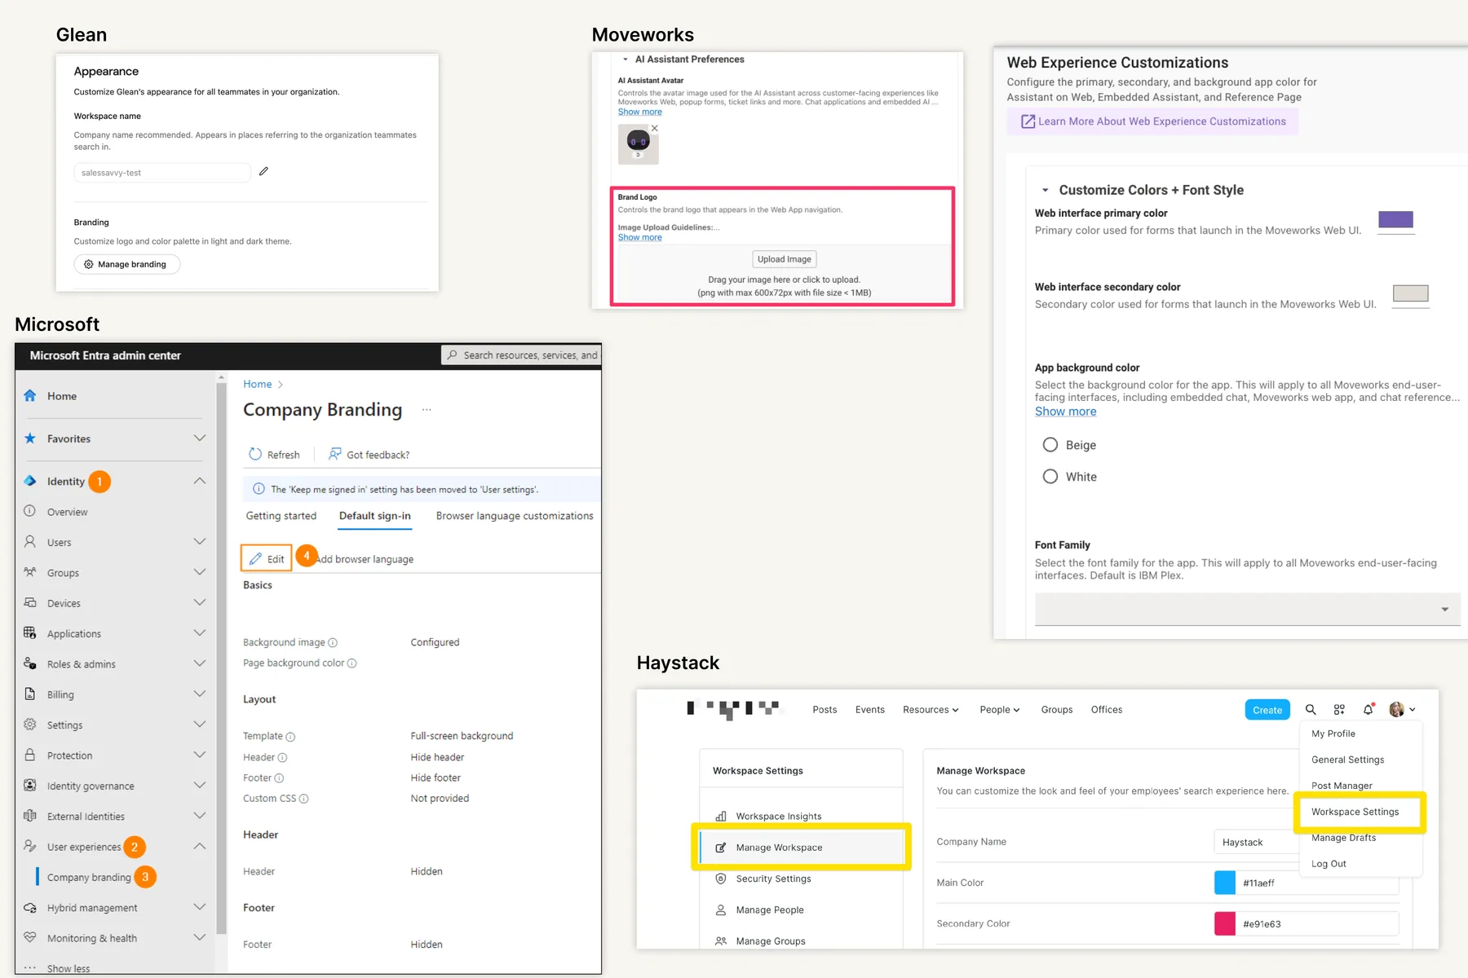Viewport: 1468px width, 978px height.
Task: Click the Monitoring & health heart icon
Action: (x=30, y=937)
